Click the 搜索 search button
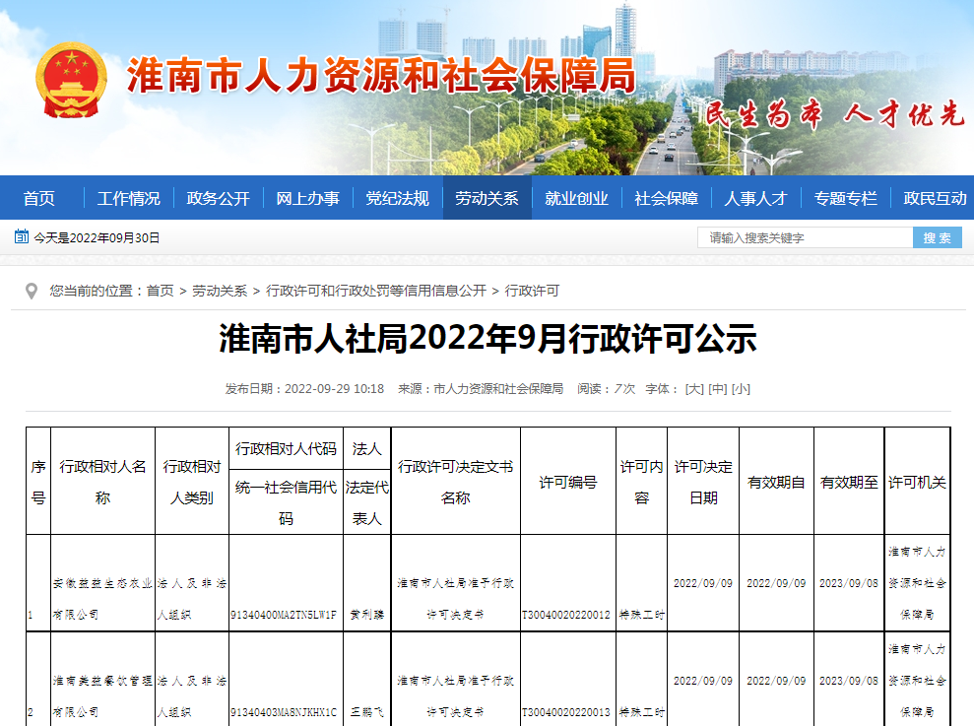The image size is (974, 726). [x=937, y=236]
